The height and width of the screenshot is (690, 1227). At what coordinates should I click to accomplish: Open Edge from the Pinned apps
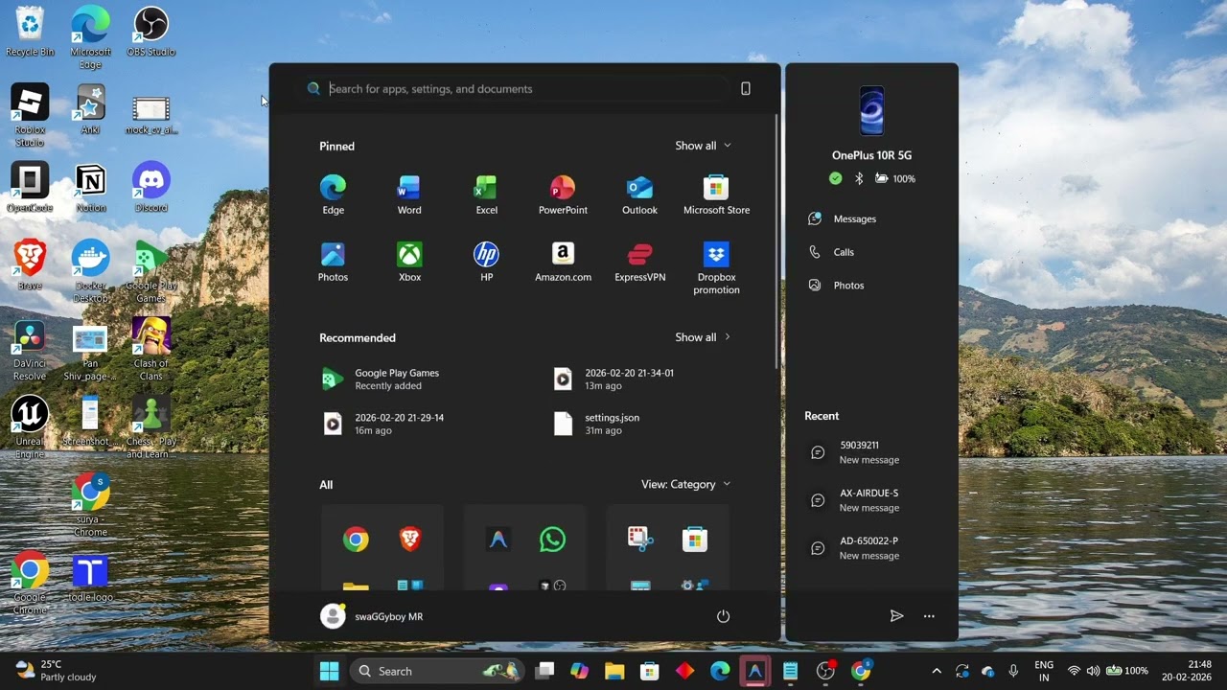[333, 195]
